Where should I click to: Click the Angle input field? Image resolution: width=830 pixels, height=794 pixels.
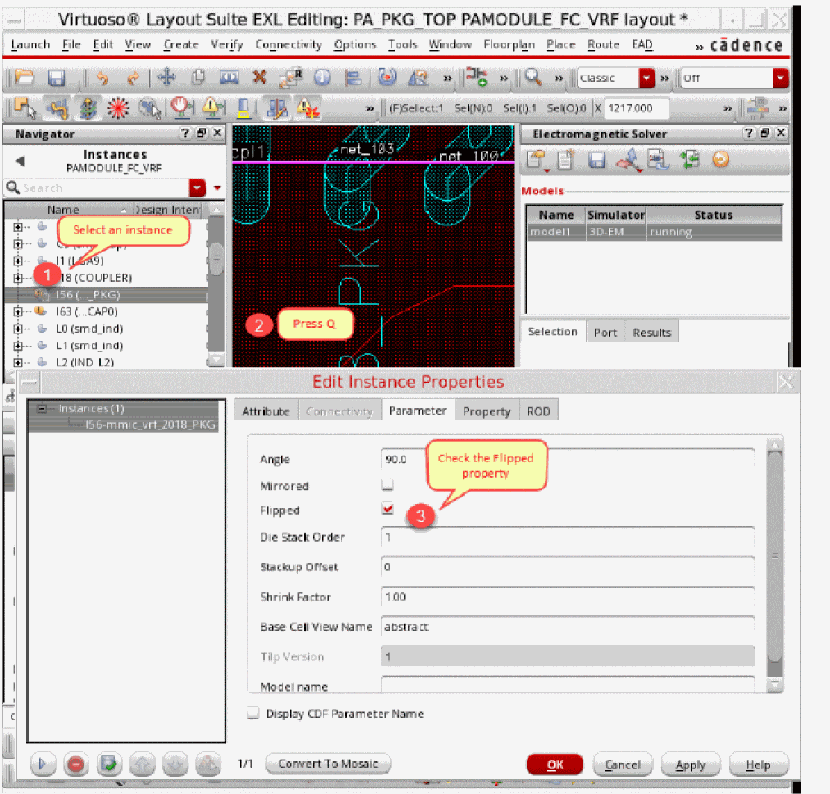coord(568,459)
